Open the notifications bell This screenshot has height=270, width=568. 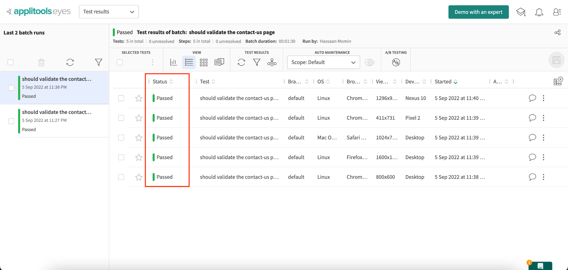pos(539,12)
